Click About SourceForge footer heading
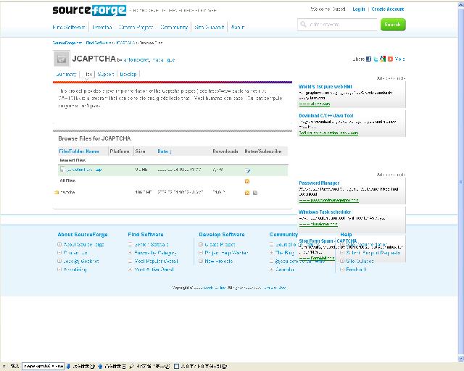The image size is (464, 371). pyautogui.click(x=83, y=234)
